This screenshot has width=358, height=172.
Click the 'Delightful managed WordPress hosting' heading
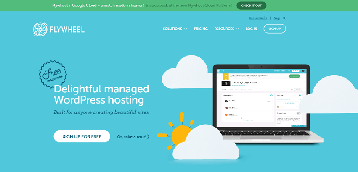[x=101, y=94]
